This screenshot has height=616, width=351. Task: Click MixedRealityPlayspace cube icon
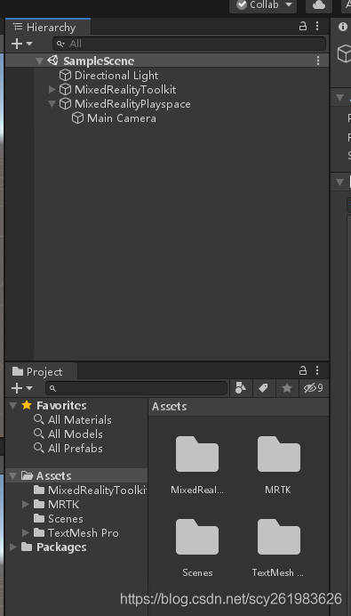(x=65, y=104)
